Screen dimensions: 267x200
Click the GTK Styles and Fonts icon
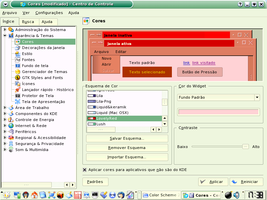coord(18,78)
